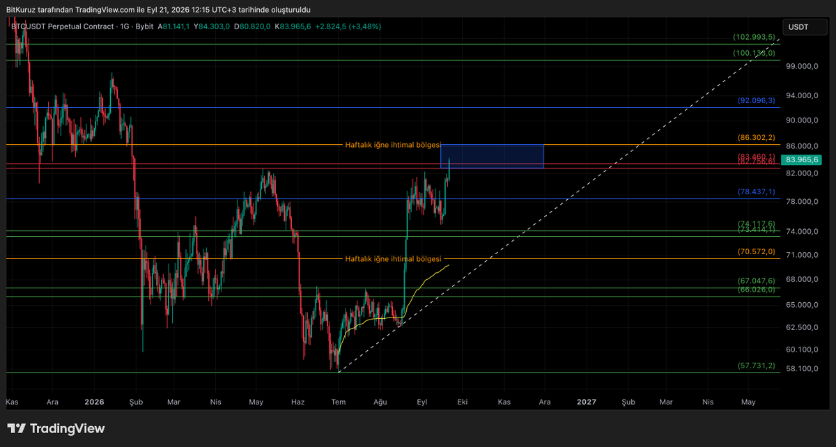This screenshot has height=447, width=836.
Task: Click the Eki month on the time axis
Action: click(x=462, y=402)
